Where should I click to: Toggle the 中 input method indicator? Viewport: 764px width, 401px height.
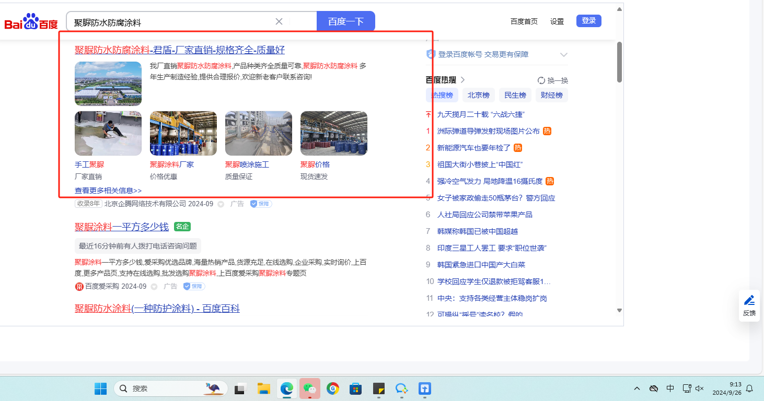[670, 388]
